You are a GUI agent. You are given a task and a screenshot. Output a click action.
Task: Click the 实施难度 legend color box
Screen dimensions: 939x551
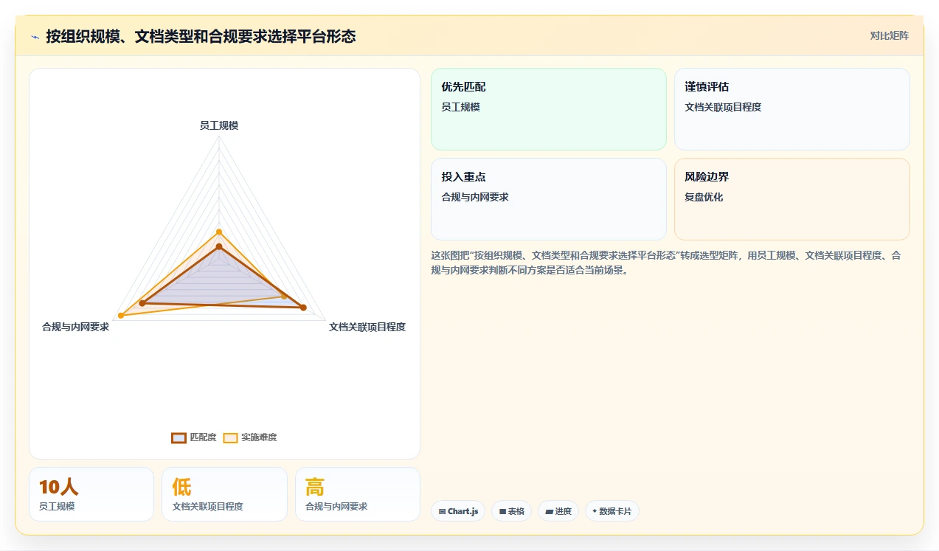tap(230, 437)
